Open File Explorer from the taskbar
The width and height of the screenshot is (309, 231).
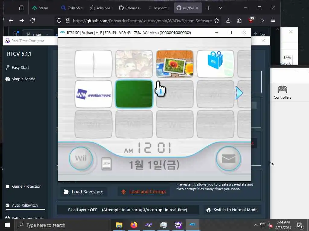pos(119,225)
